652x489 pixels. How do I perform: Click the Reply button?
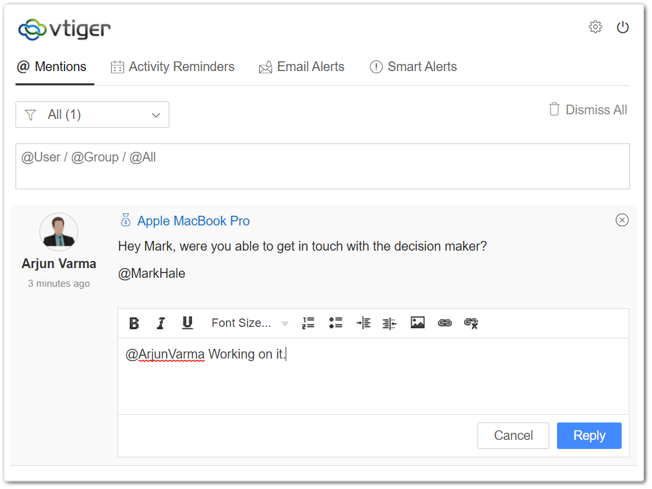coord(589,435)
